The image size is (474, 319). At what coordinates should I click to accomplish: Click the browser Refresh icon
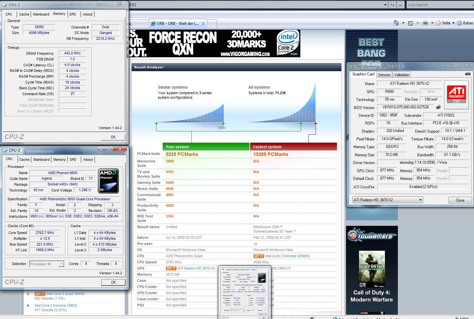[x=392, y=5]
